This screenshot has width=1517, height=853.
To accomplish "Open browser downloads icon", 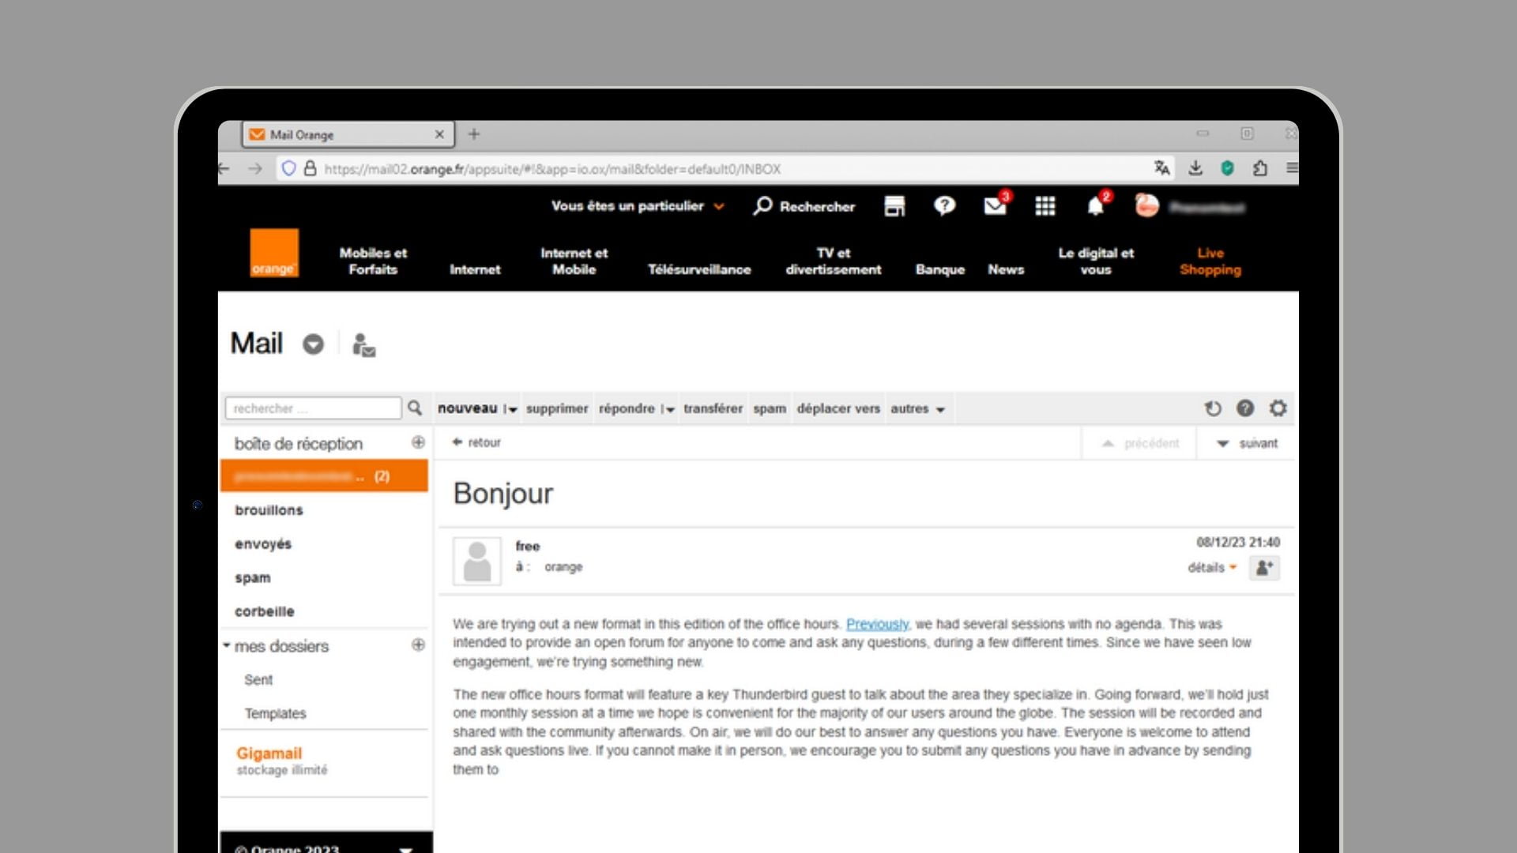I will (1195, 167).
